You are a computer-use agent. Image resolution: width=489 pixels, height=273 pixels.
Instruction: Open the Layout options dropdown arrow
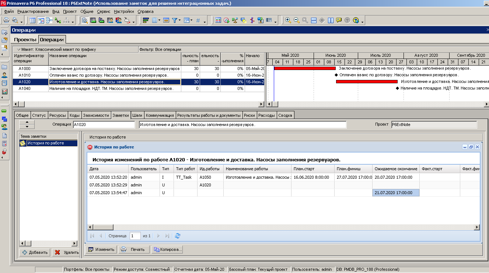191,20
